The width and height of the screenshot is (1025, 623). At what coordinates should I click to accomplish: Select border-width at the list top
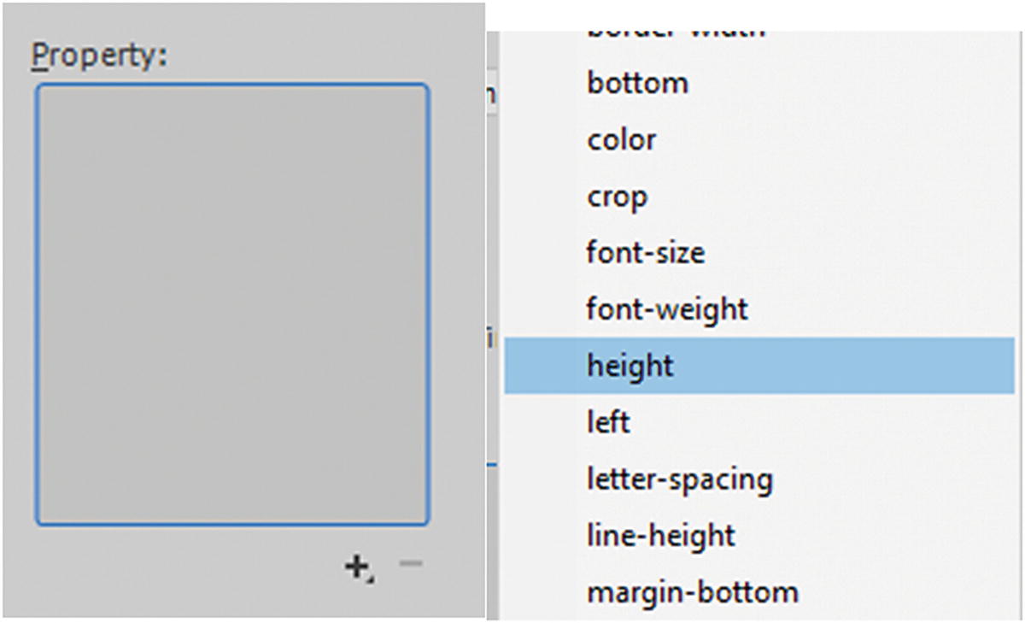pyautogui.click(x=675, y=28)
